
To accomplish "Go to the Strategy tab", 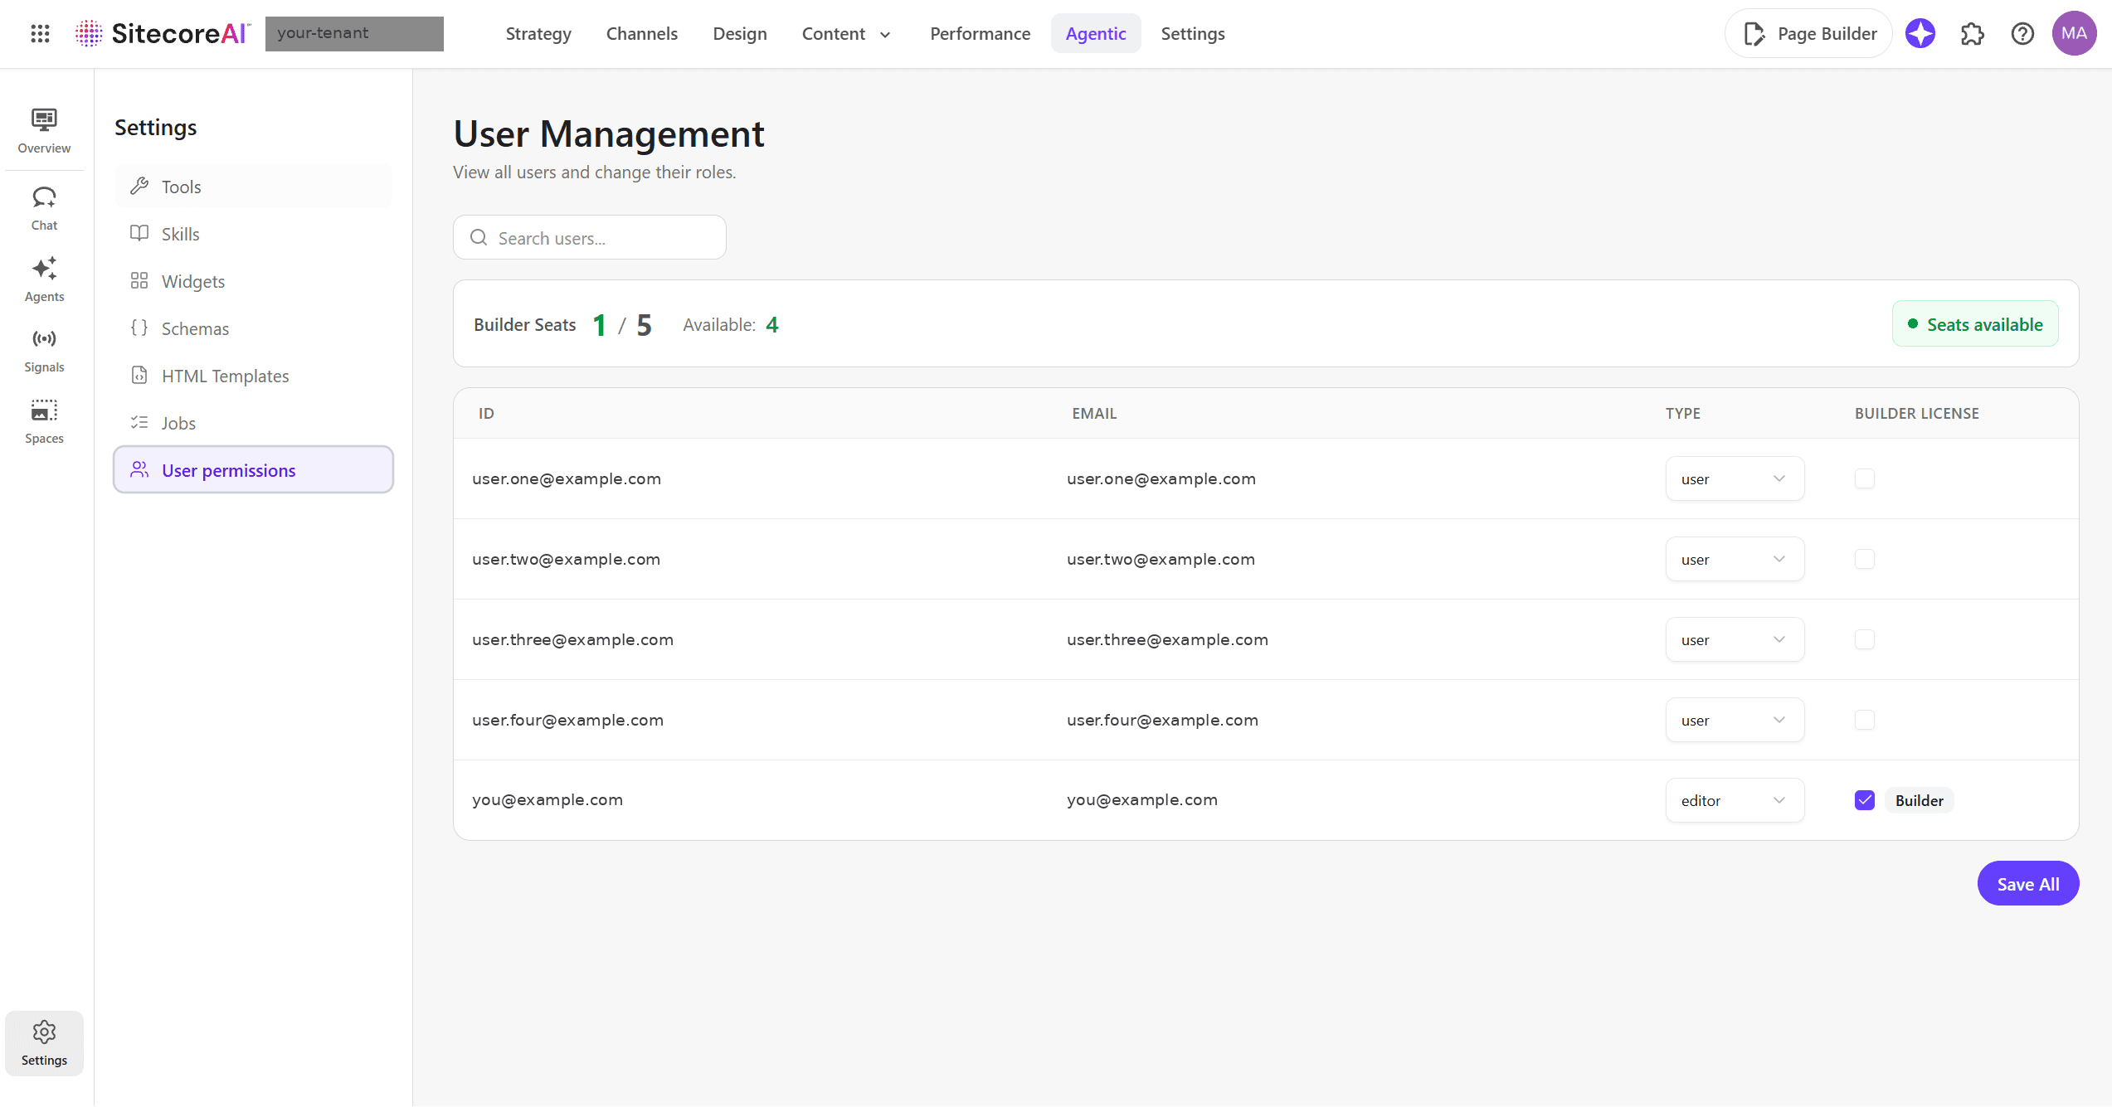I will [x=538, y=33].
